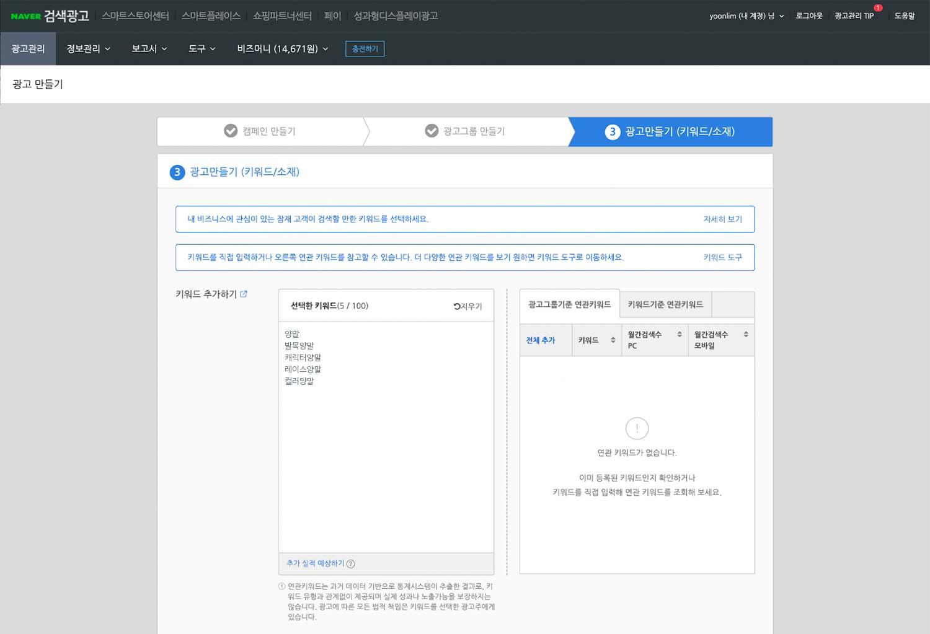Expand the 비즈머니 balance dropdown
930x634 pixels.
click(x=282, y=49)
